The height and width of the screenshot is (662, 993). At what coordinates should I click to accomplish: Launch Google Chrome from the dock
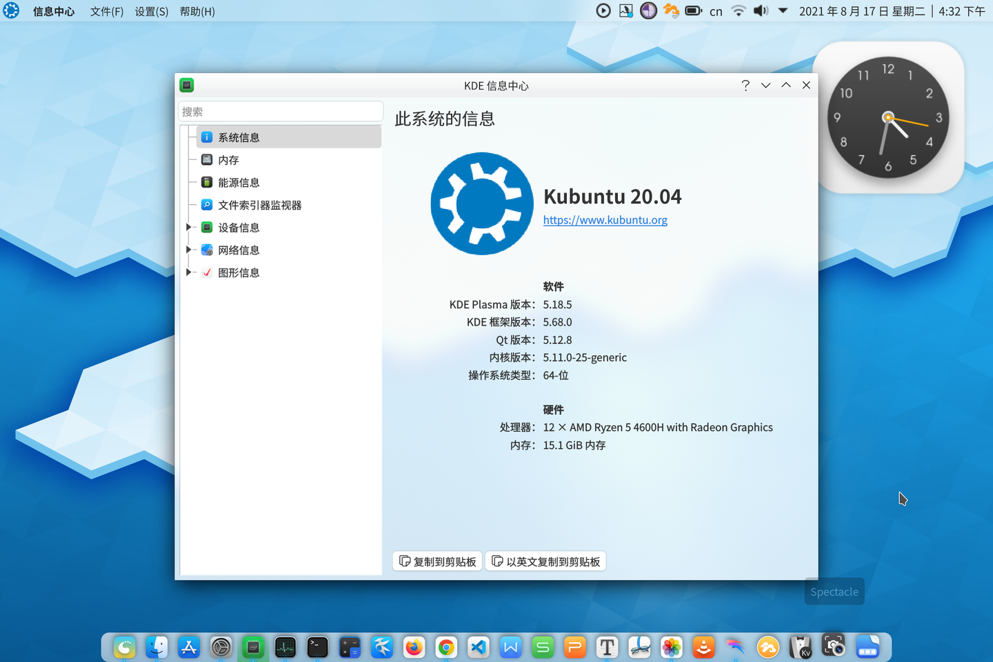(446, 647)
